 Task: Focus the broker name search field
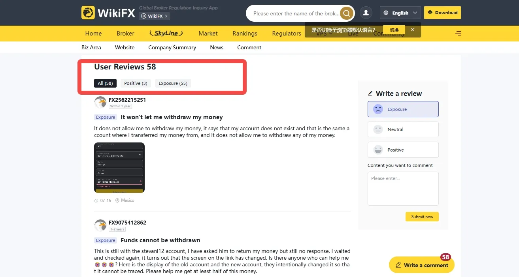pyautogui.click(x=296, y=13)
